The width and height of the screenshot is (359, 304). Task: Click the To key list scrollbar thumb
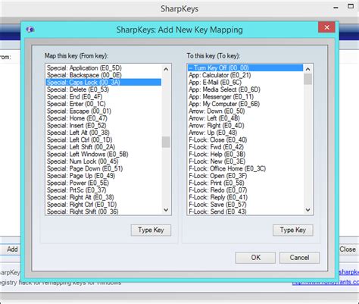[x=307, y=79]
